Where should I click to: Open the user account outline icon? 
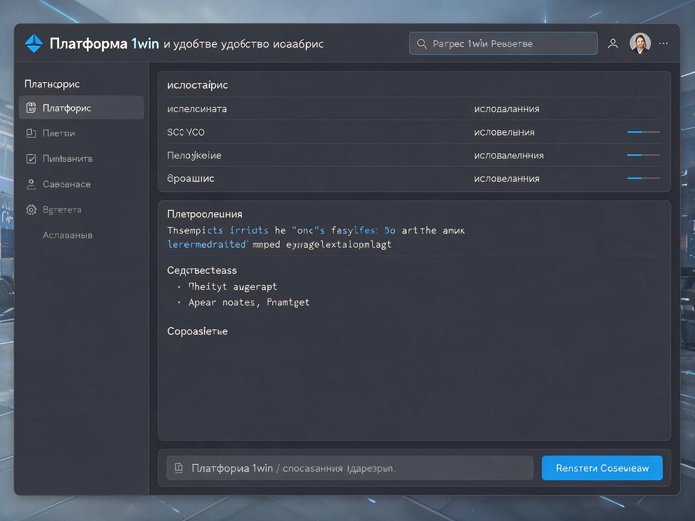point(613,43)
